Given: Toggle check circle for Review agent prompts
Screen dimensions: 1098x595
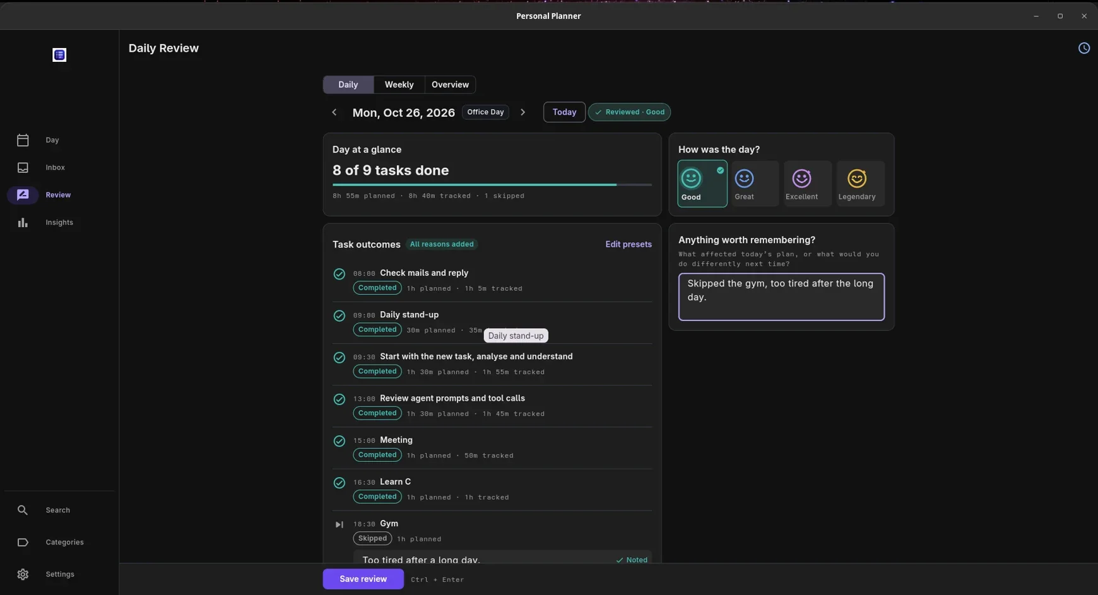Looking at the screenshot, I should pos(339,399).
